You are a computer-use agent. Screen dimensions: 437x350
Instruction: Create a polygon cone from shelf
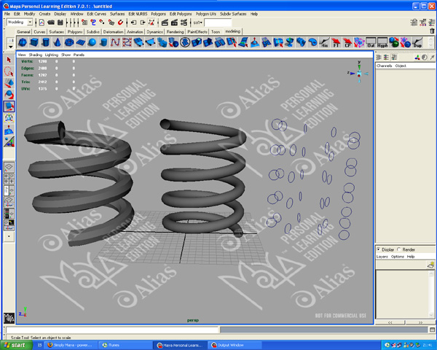click(58, 42)
